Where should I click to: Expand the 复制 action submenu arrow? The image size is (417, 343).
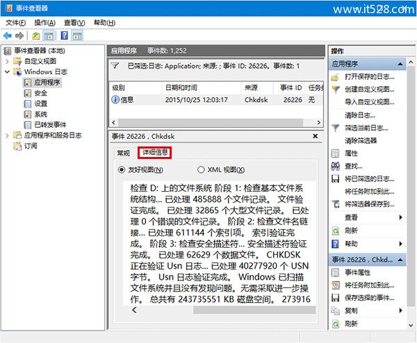(x=401, y=310)
